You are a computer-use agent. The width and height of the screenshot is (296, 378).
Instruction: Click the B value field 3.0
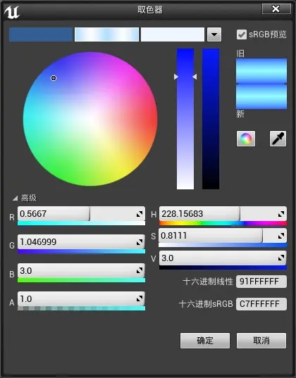click(x=81, y=270)
